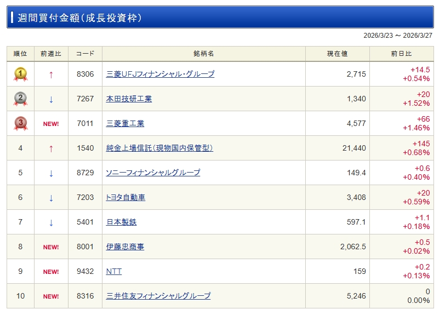Click the red up arrow for code 1540

click(51, 148)
